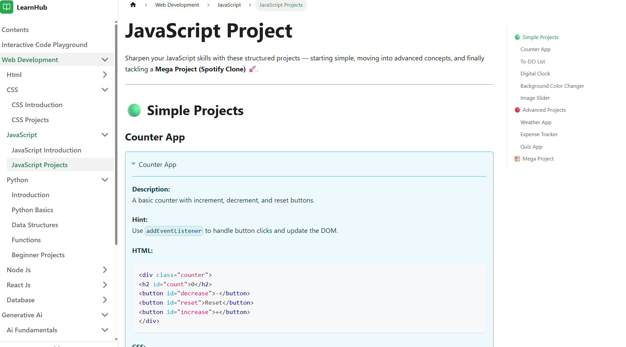Viewport: 626px width, 347px height.
Task: Click the LearnHub book logo icon
Action: pyautogui.click(x=7, y=7)
